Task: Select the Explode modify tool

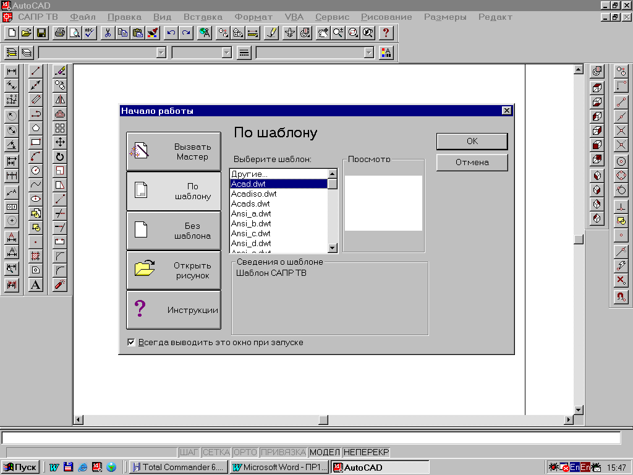Action: 60,285
